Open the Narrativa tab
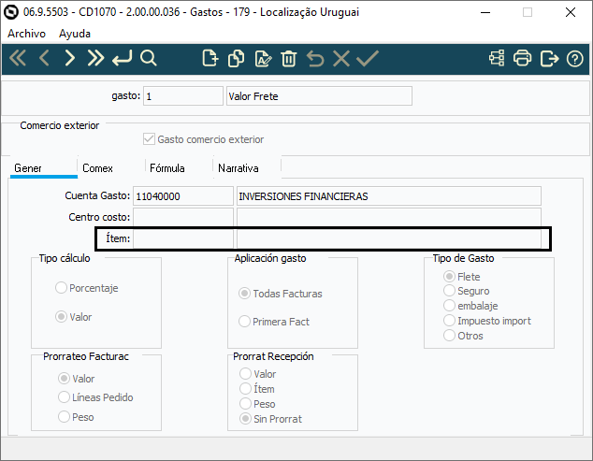Screen dimensions: 593x461 238,168
